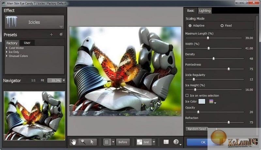The height and width of the screenshot is (150, 261).
Task: Expand the Ice Only preset group
Action: point(7,52)
